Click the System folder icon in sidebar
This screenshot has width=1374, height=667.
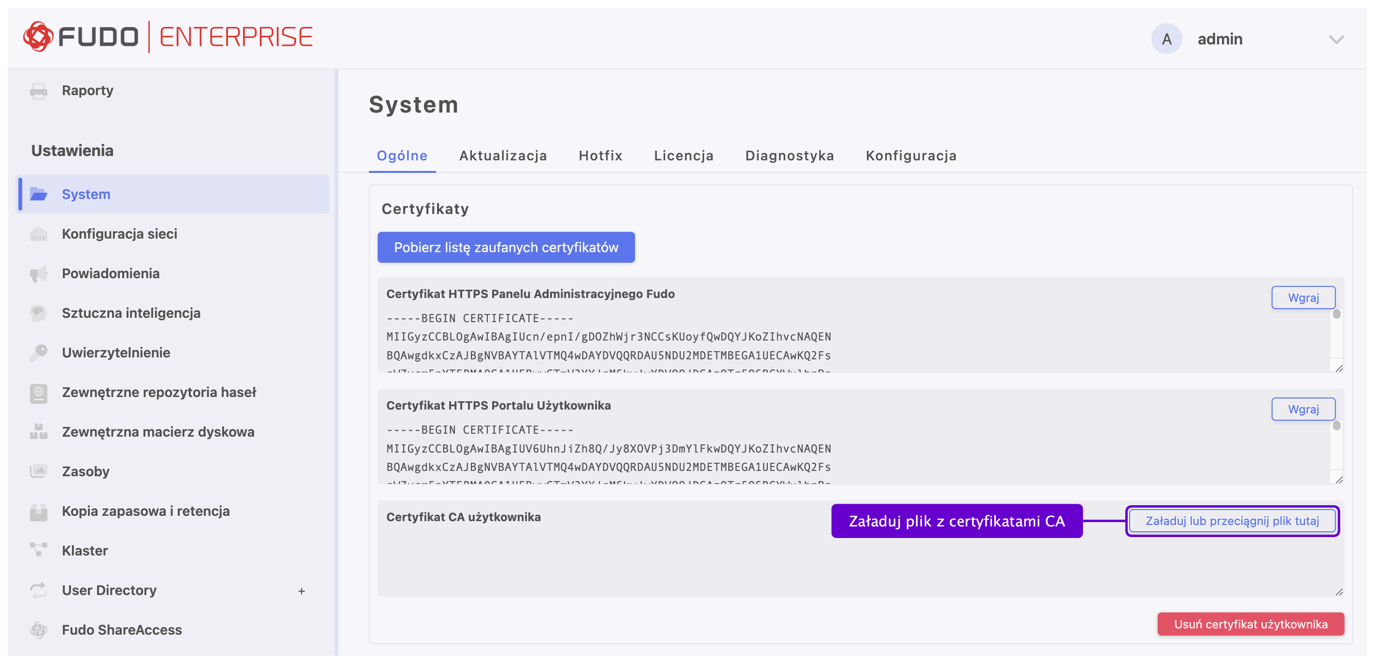[39, 194]
